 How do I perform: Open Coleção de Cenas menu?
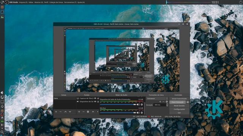pos(56,2)
